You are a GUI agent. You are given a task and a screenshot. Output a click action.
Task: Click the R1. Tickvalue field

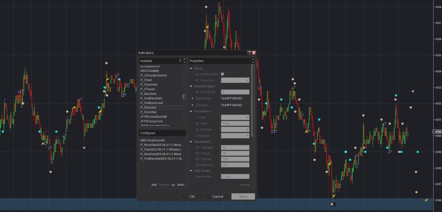[235, 148]
